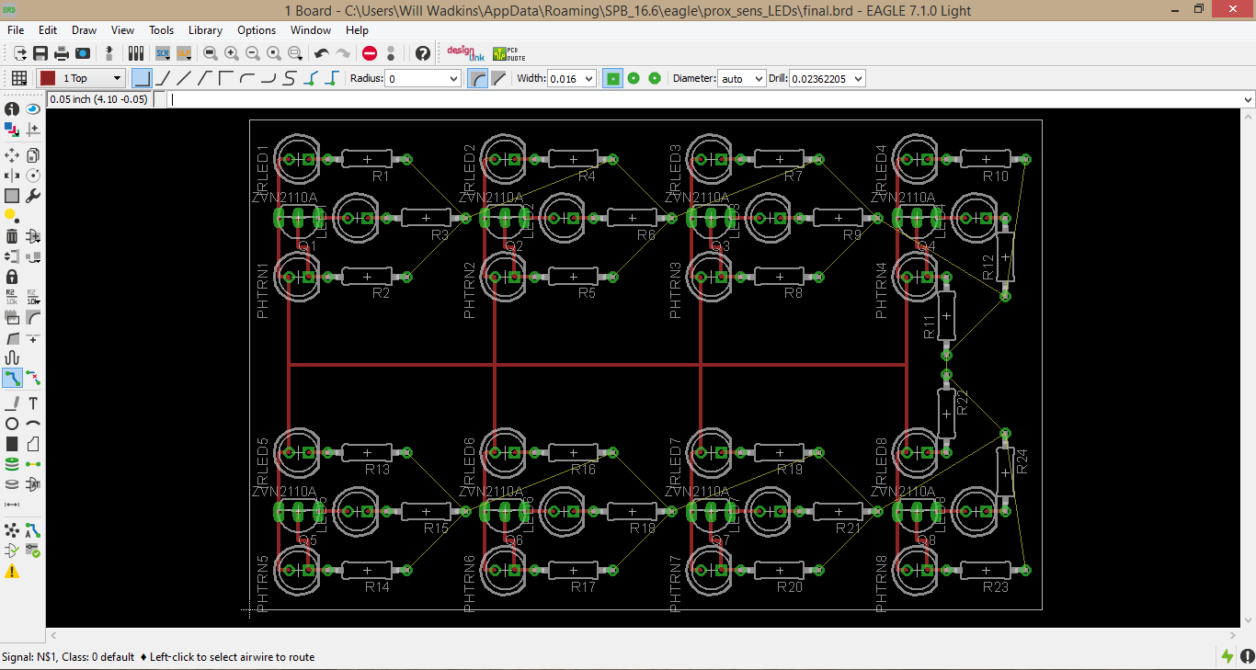Run the Ratsnest command
Image resolution: width=1256 pixels, height=670 pixels.
(12, 530)
